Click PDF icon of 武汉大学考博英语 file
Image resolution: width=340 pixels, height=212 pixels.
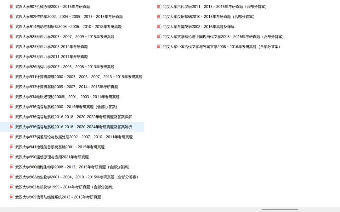(159, 27)
